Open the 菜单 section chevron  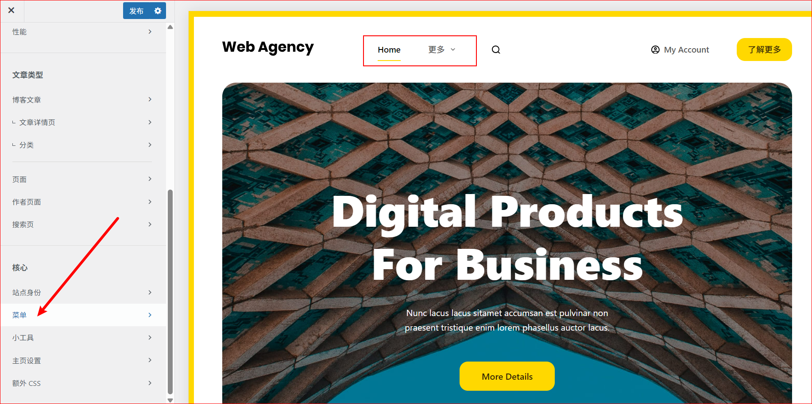click(x=150, y=315)
